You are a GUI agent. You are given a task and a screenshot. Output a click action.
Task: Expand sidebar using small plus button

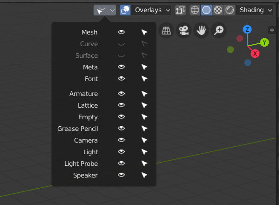point(272,30)
